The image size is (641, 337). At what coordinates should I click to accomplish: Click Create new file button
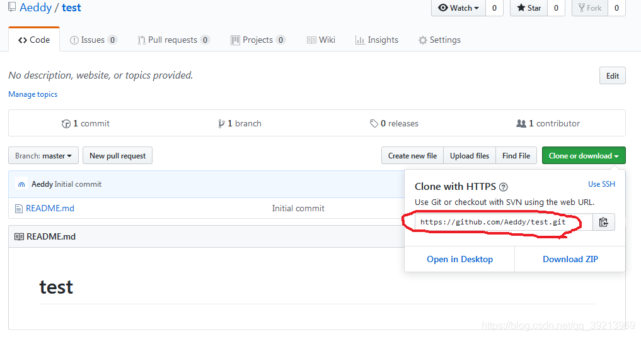tap(412, 155)
